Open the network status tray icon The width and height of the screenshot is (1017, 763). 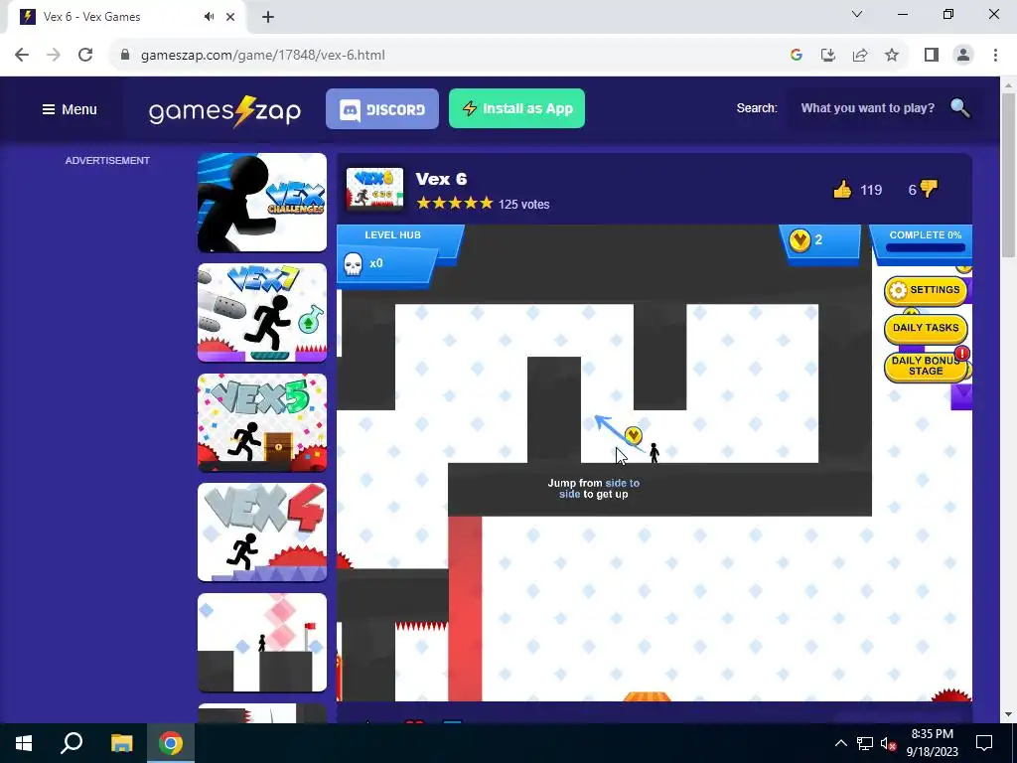point(865,743)
